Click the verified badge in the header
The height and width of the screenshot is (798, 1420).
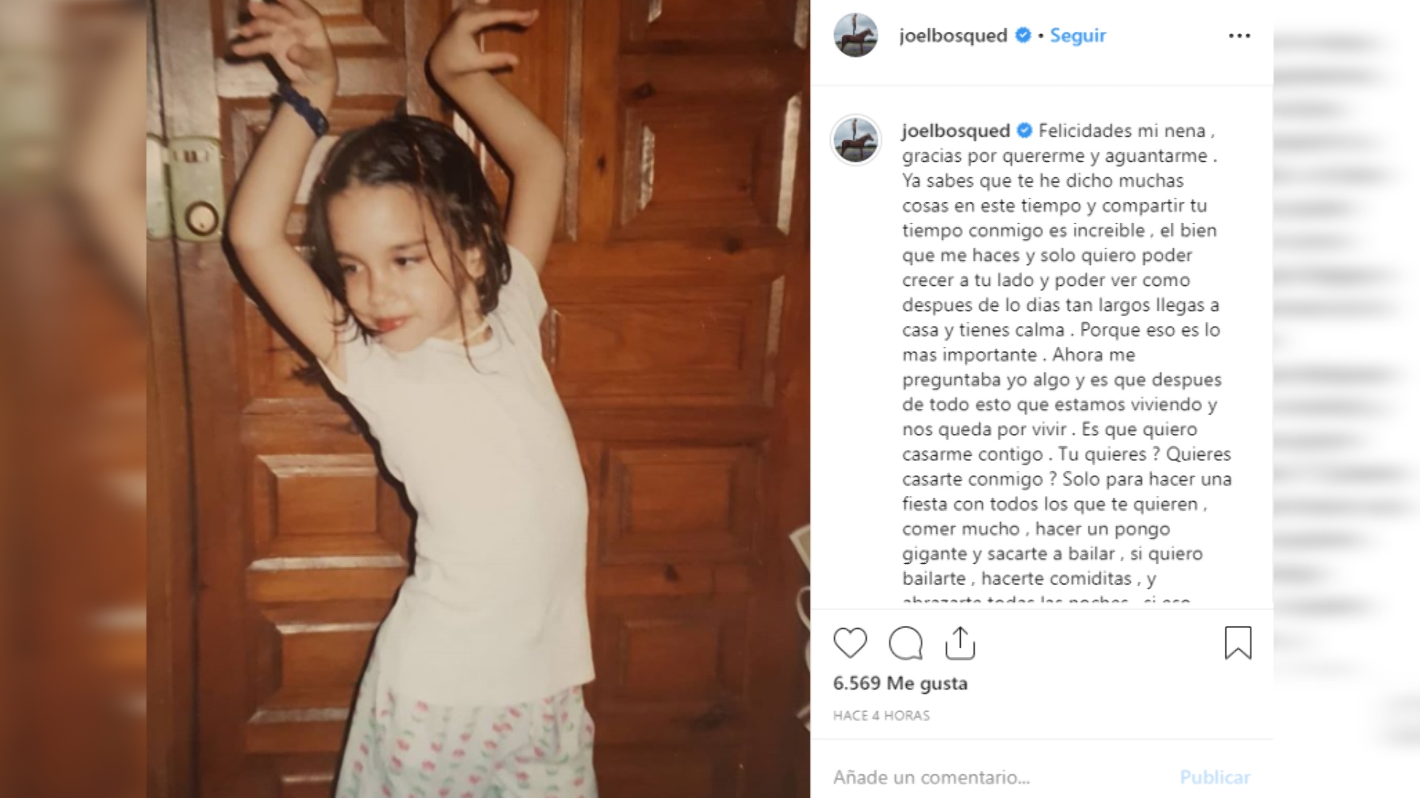tap(1023, 35)
